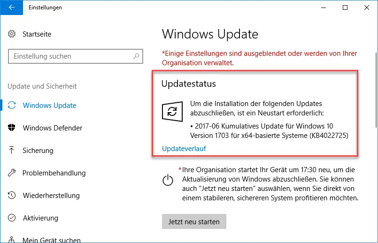Click the vertical scrollbar on the right

point(376,91)
